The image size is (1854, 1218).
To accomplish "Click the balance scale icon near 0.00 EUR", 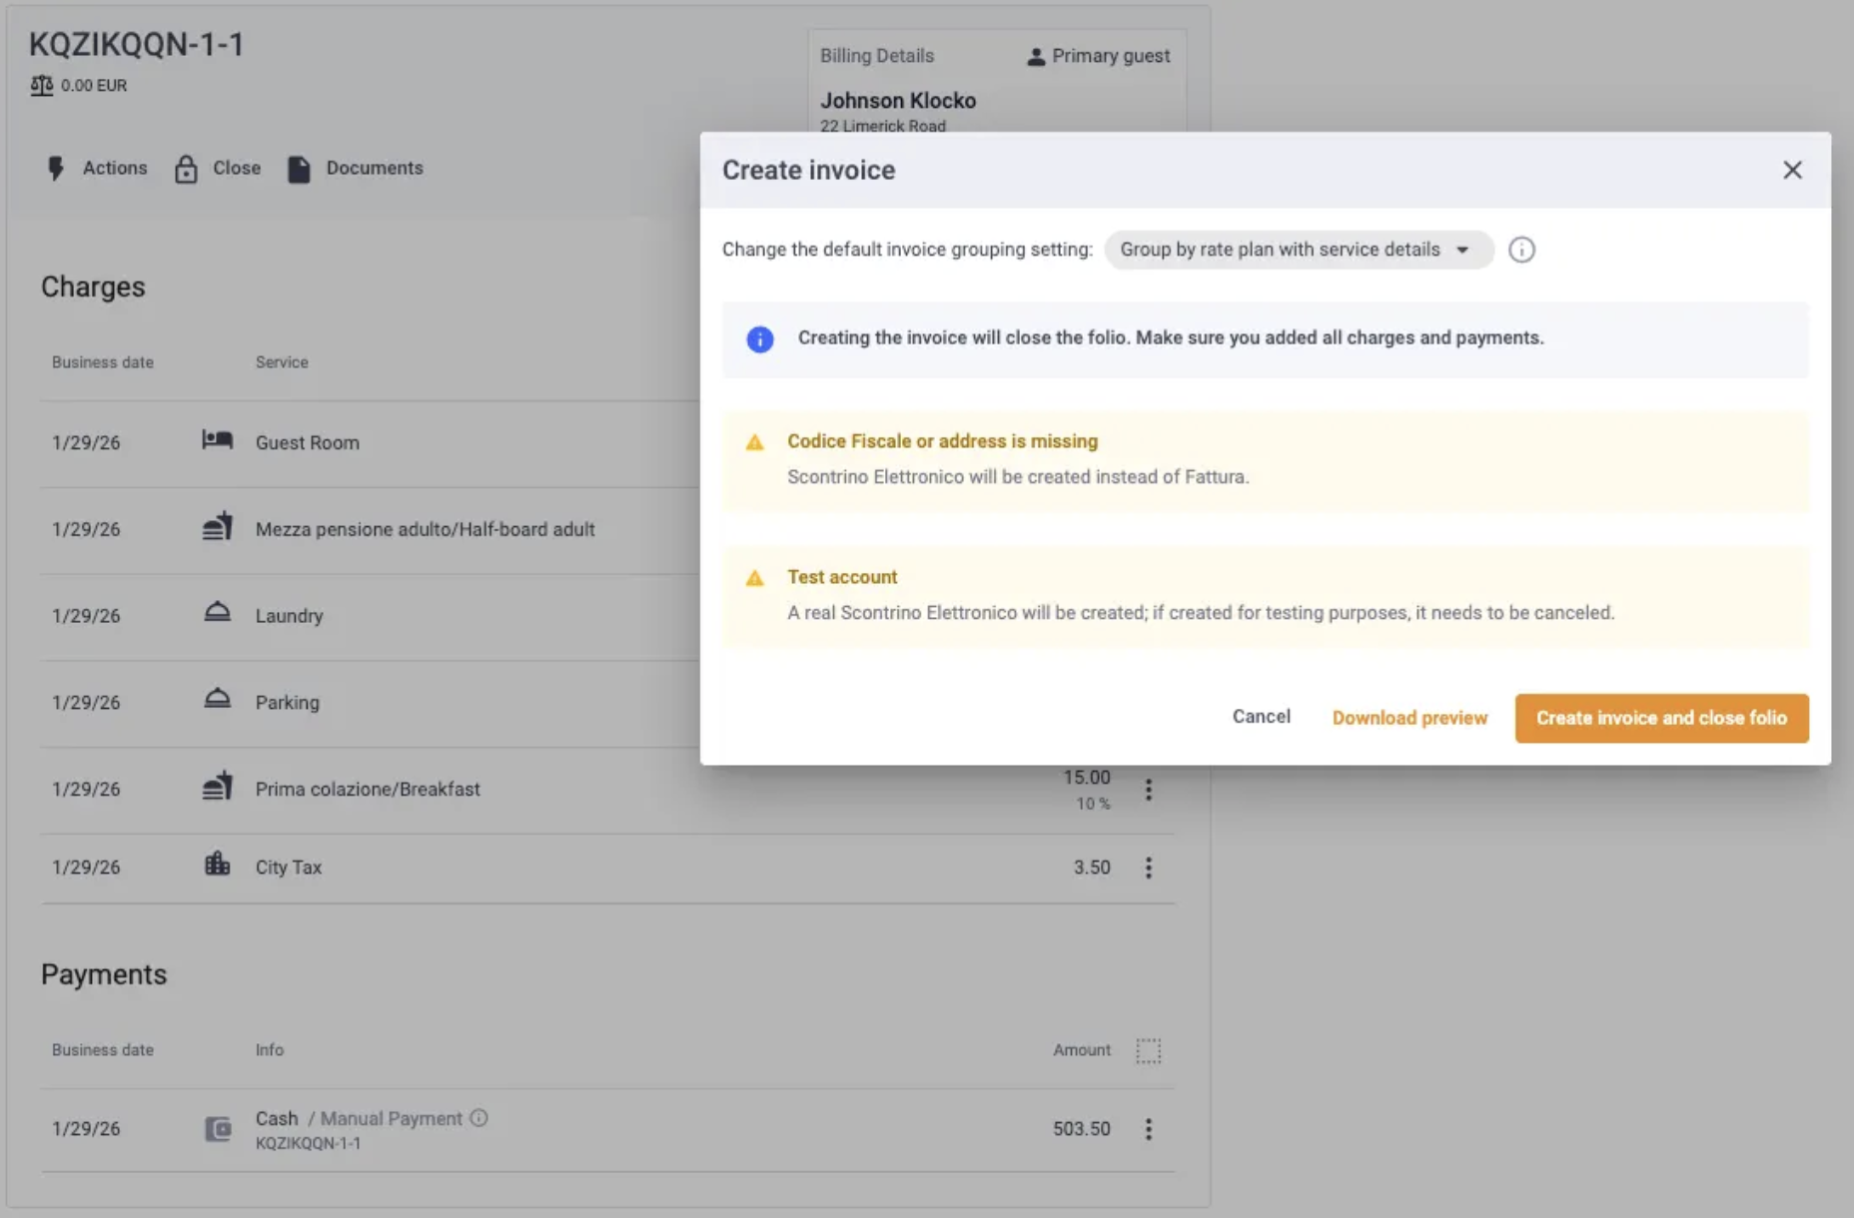I will tap(41, 86).
